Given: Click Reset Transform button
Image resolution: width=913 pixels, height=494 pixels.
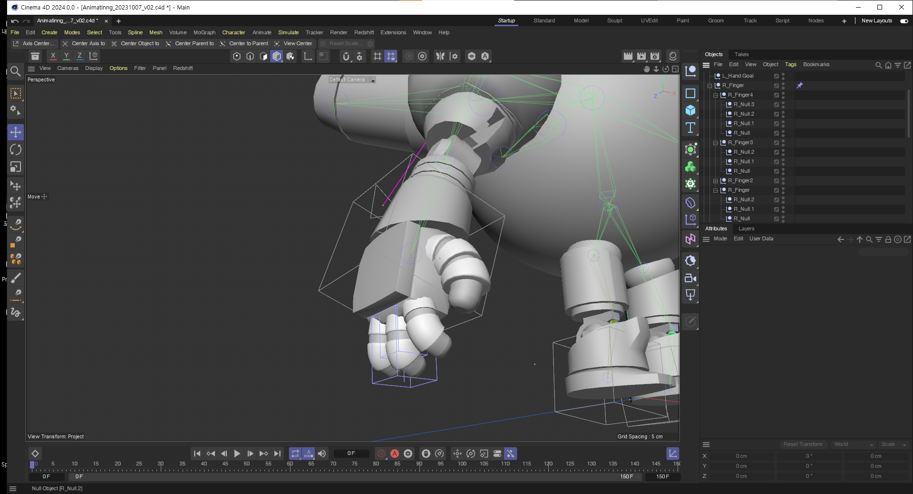Looking at the screenshot, I should click(x=803, y=445).
